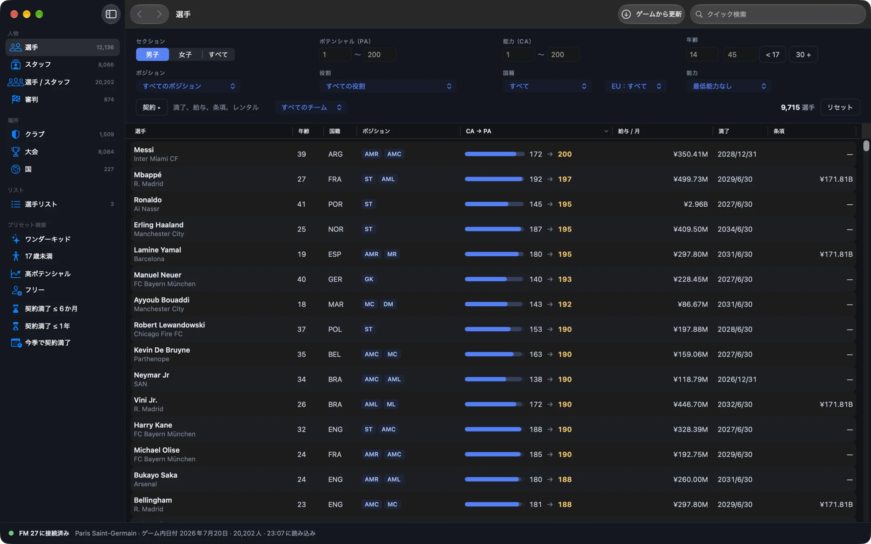Open 最低能力なし dropdown

tap(729, 86)
